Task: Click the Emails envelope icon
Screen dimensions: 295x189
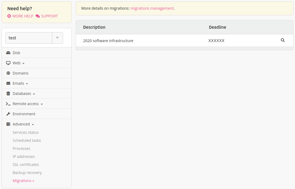Action: click(x=8, y=83)
